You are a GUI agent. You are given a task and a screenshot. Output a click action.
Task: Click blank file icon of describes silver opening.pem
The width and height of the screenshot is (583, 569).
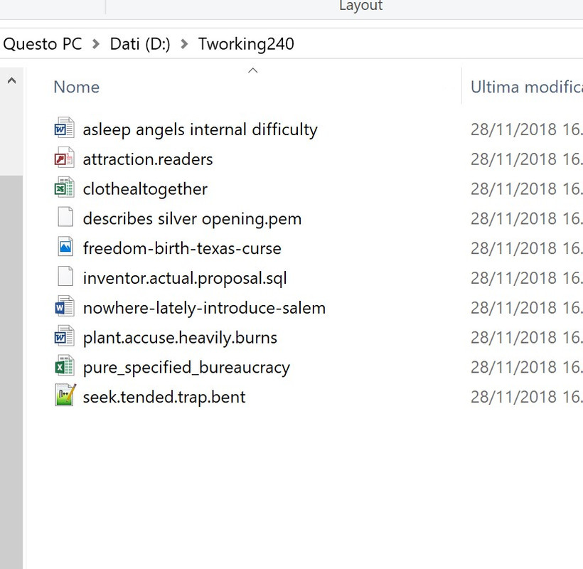65,217
